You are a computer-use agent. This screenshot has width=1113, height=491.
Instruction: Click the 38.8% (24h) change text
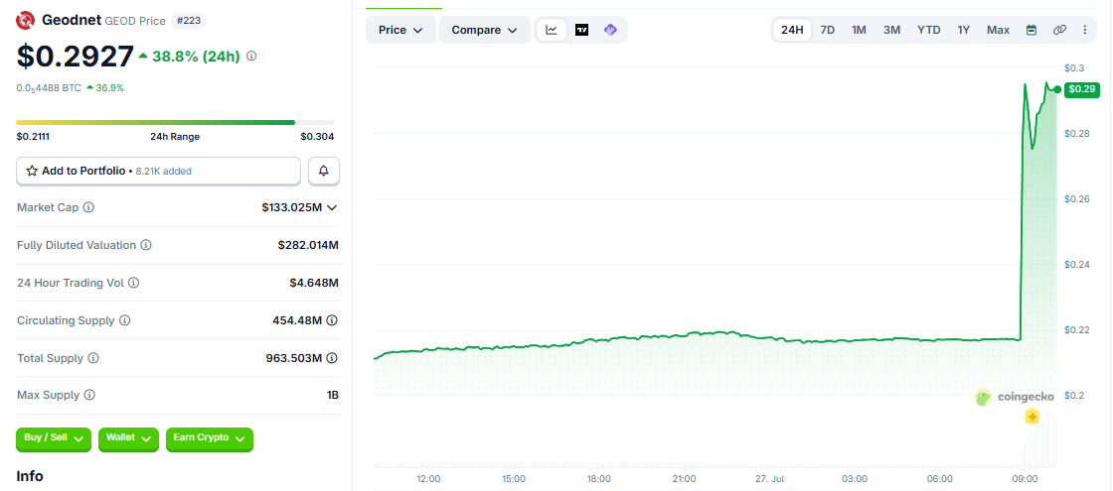[195, 56]
